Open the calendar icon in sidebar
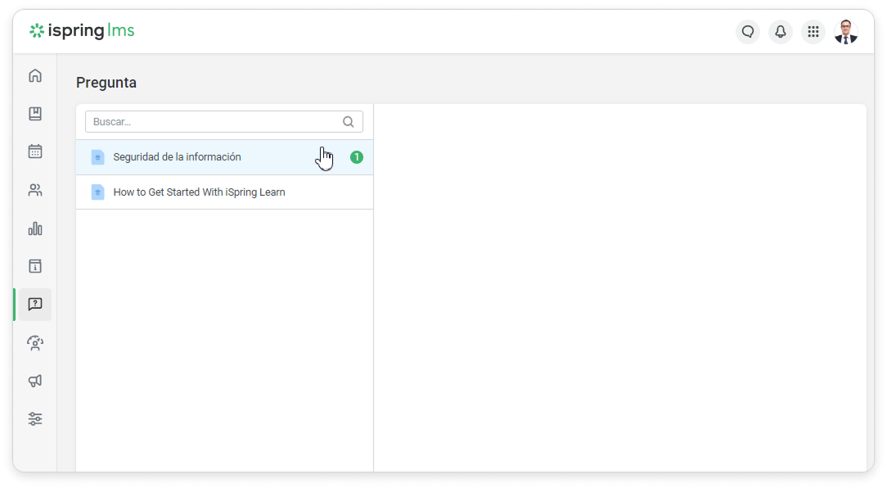Screen dimensions: 887x488 pyautogui.click(x=35, y=151)
